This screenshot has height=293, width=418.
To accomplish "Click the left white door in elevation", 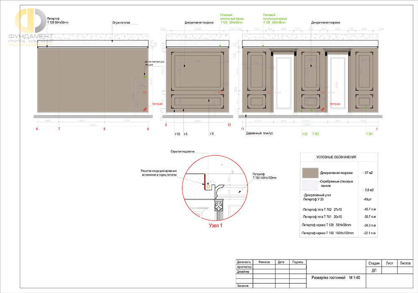I will (x=284, y=83).
